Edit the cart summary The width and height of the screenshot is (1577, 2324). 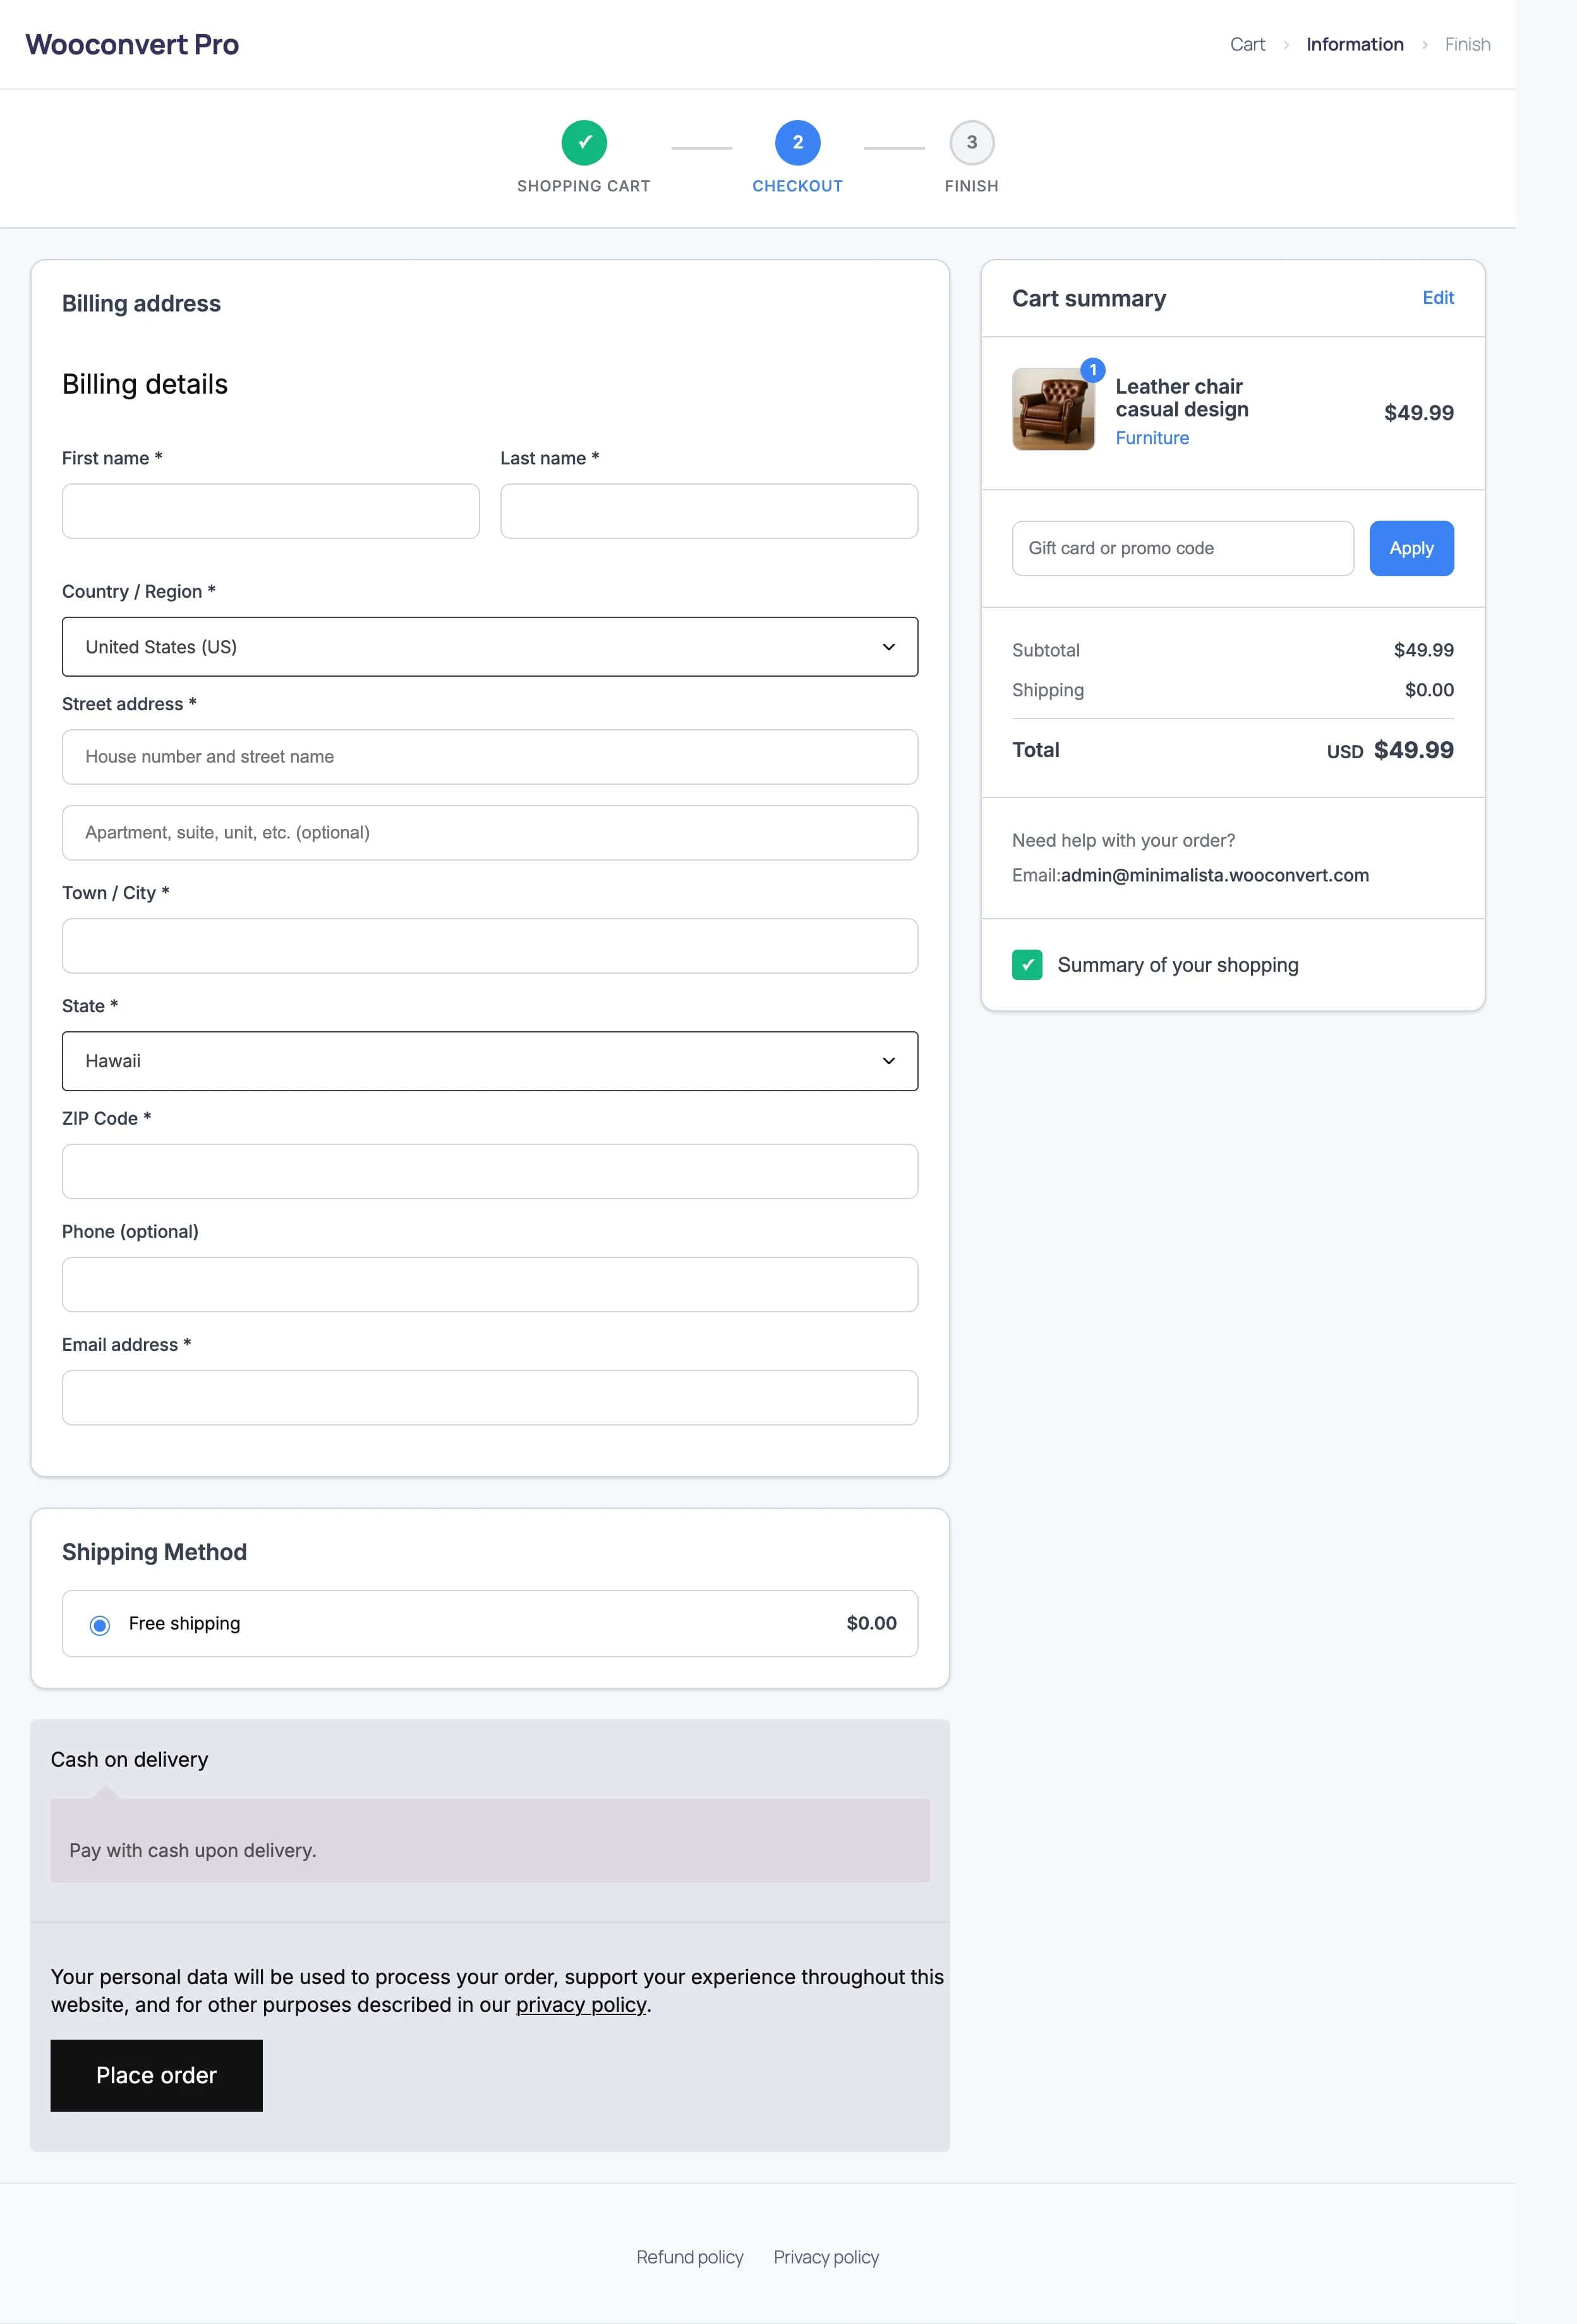click(x=1438, y=298)
